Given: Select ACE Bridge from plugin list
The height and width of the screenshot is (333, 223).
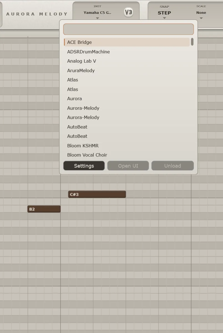Looking at the screenshot, I should coord(127,42).
